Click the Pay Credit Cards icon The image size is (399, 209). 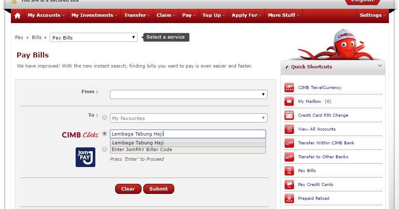pos(289,185)
